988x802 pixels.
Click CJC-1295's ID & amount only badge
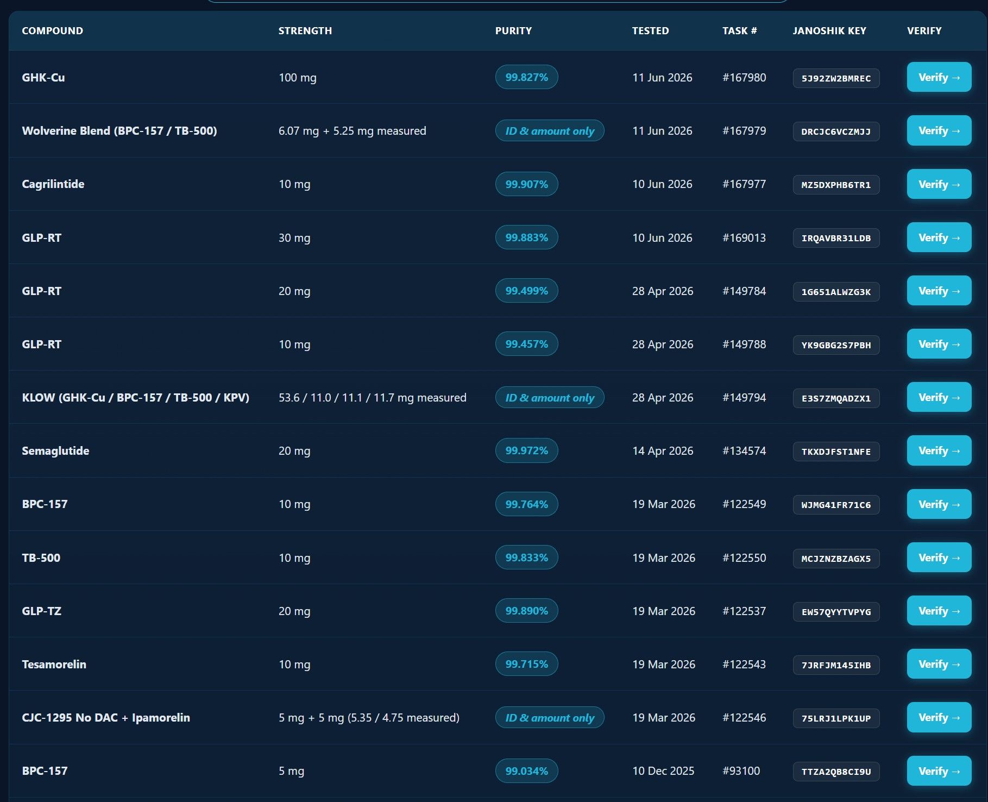[x=550, y=718]
